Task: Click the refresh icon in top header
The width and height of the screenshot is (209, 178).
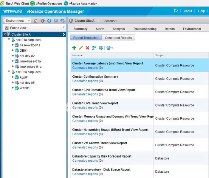Action: coord(176,11)
